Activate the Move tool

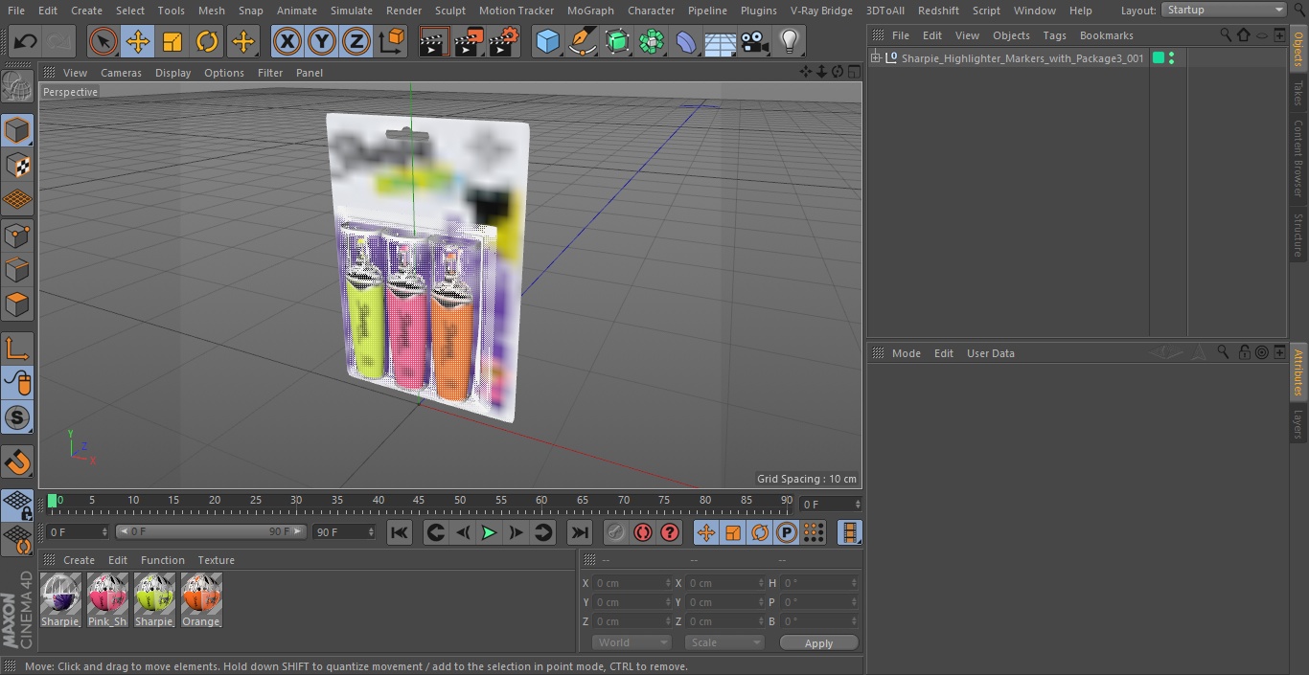coord(138,41)
